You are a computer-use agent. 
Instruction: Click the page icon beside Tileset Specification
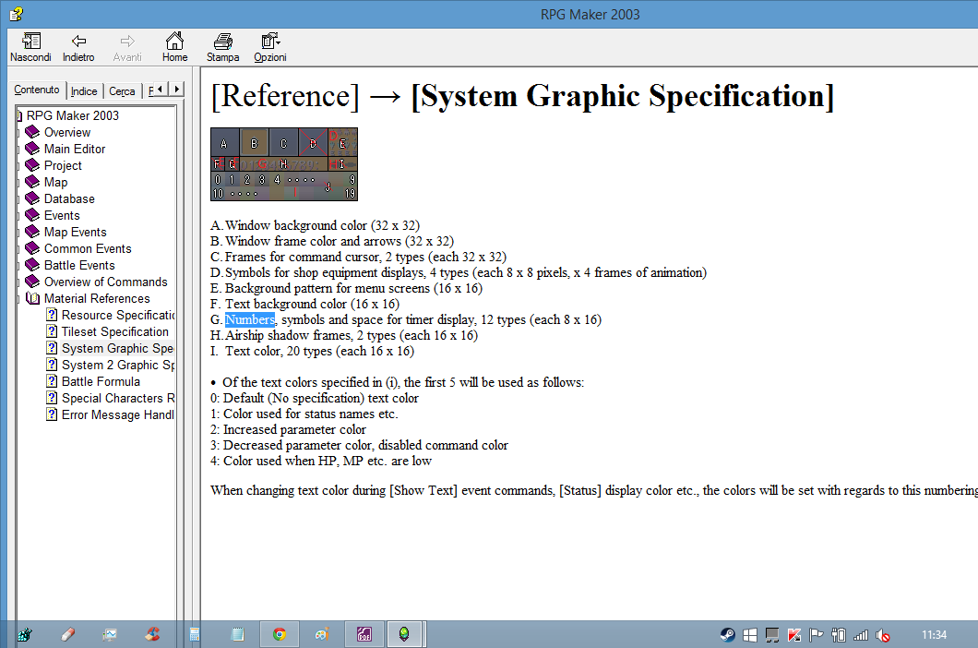point(52,330)
